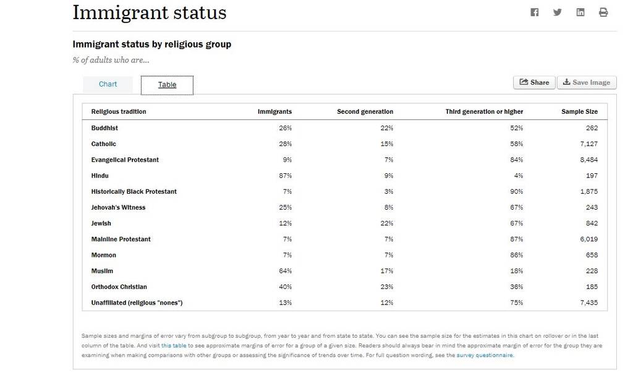633x378 pixels.
Task: Open the survey questionnaire link
Action: [485, 355]
